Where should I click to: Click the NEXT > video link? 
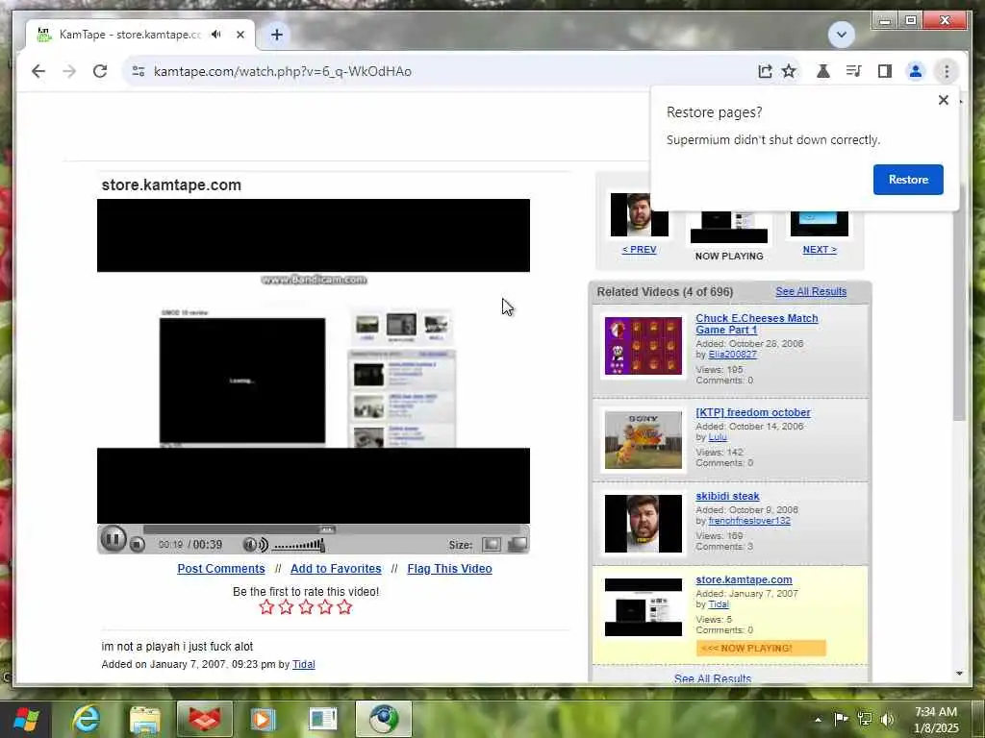click(820, 249)
